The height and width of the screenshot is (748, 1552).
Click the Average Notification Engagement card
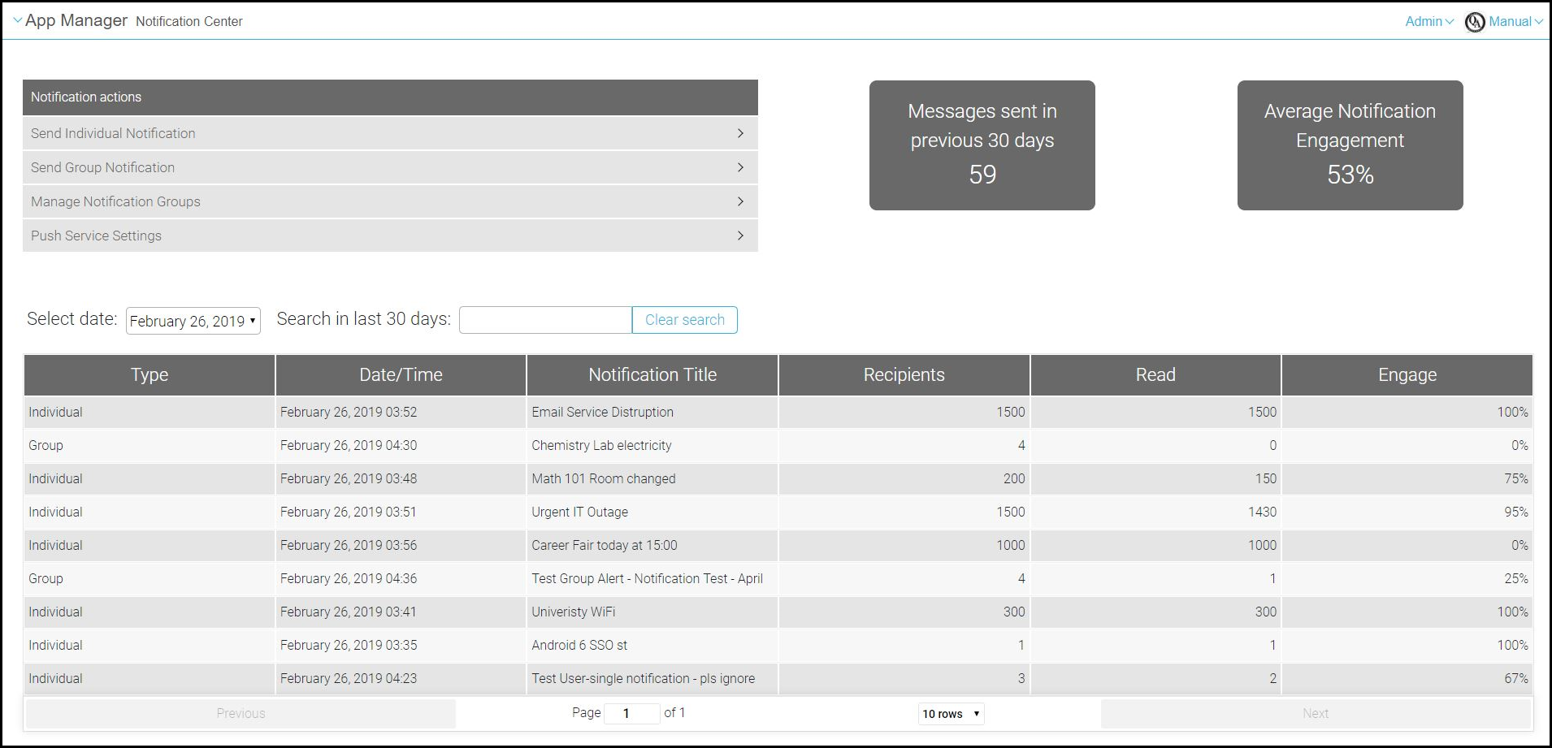(1350, 145)
